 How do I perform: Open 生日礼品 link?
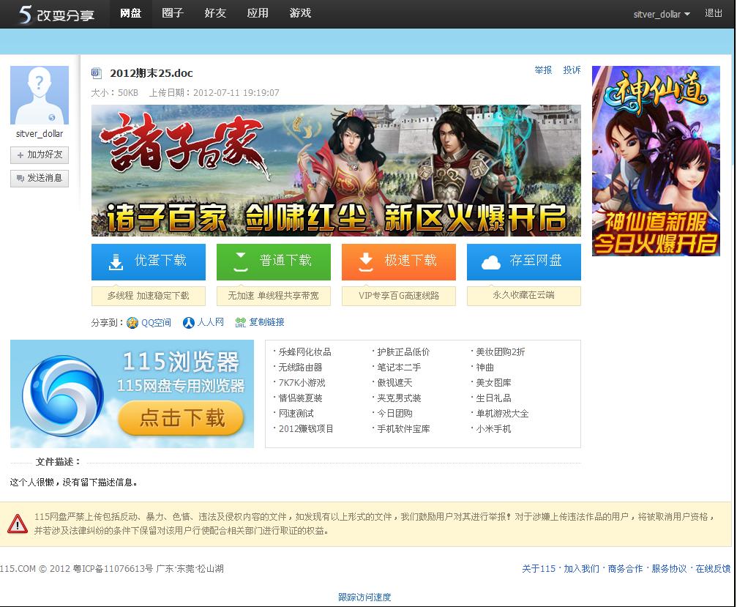pyautogui.click(x=493, y=398)
